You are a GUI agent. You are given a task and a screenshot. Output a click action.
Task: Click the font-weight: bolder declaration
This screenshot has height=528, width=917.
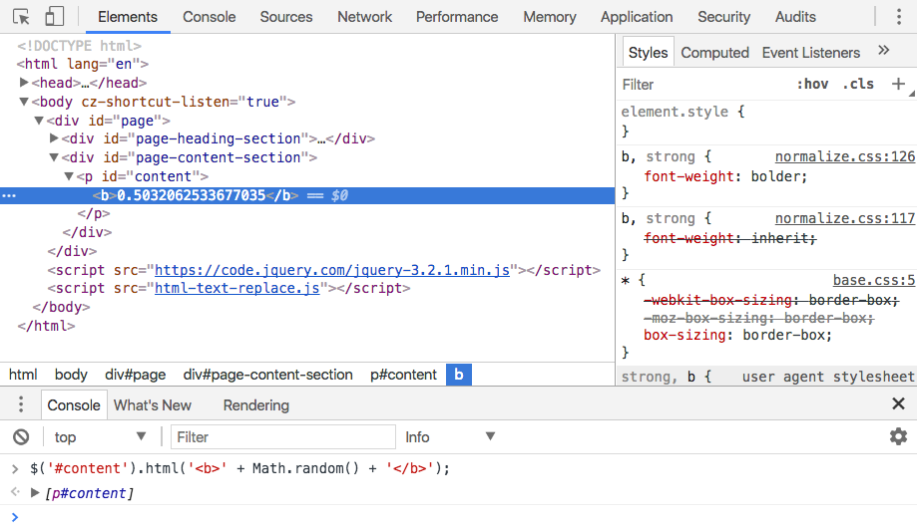(x=725, y=176)
